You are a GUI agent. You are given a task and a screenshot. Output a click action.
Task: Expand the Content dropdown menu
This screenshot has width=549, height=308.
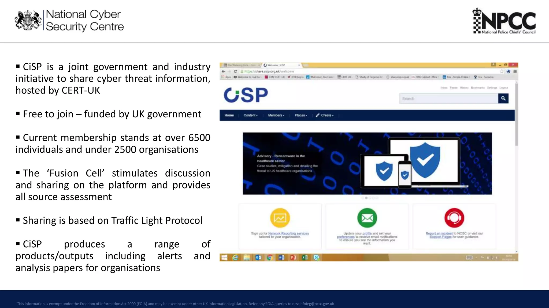(250, 115)
